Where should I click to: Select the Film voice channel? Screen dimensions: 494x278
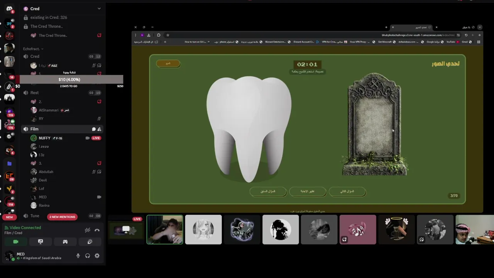pos(62,129)
